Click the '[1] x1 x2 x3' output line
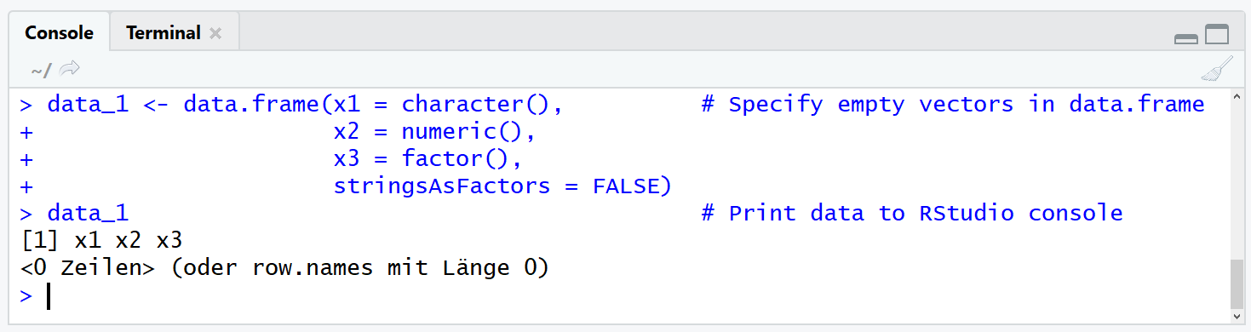 tap(102, 241)
